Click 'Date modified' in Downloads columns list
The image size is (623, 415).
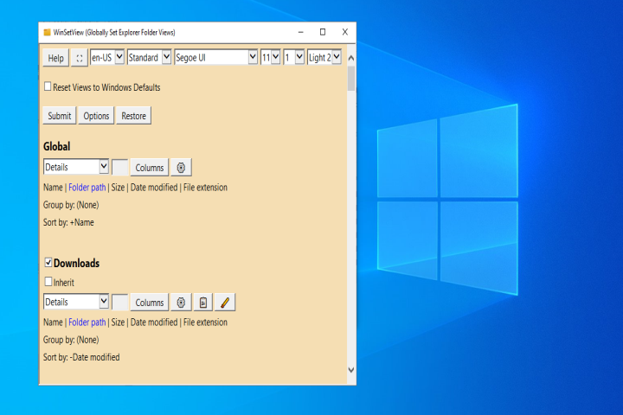[154, 322]
